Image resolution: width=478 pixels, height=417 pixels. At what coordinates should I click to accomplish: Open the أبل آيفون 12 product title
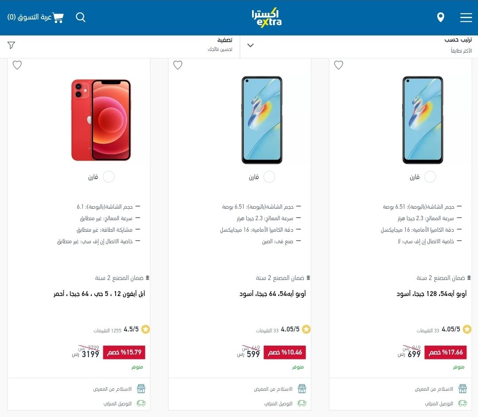click(x=99, y=294)
